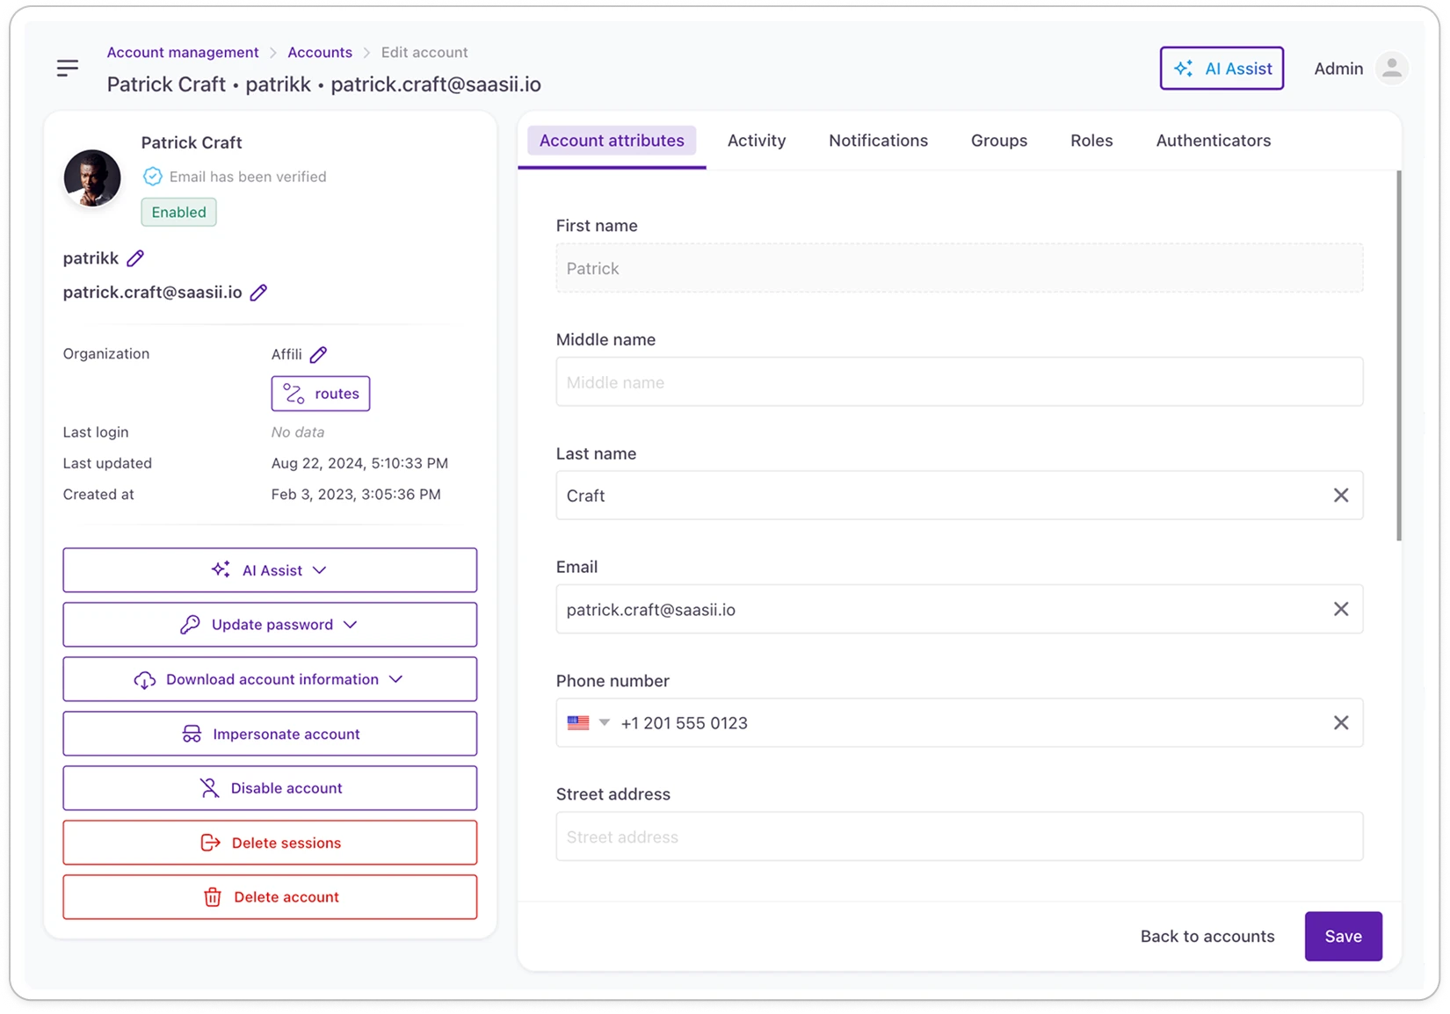Open the Groups tab
This screenshot has height=1014, width=1450.
[x=998, y=141]
